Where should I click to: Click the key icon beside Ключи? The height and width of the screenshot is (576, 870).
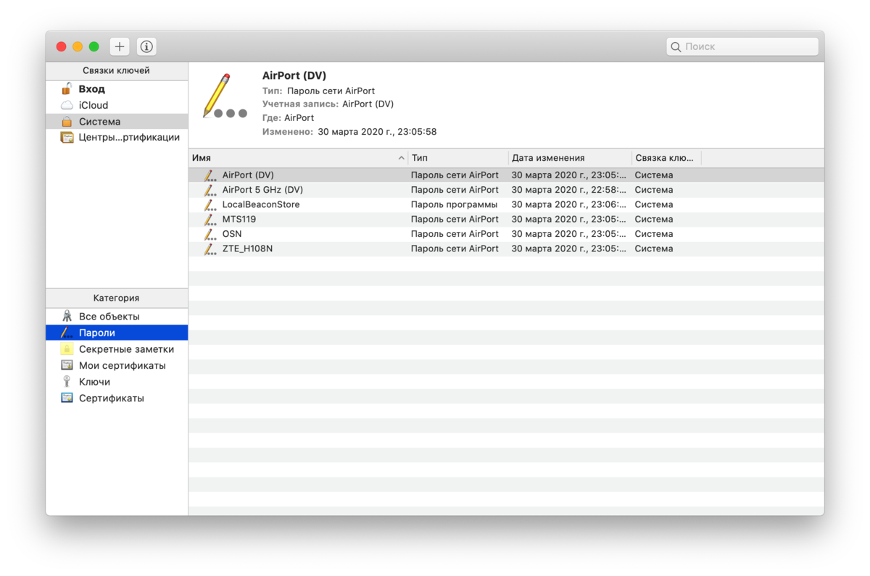(x=67, y=382)
